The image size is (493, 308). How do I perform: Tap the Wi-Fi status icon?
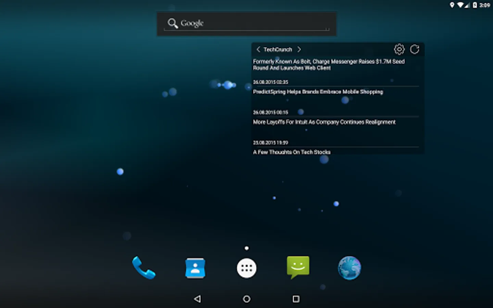pyautogui.click(x=460, y=5)
